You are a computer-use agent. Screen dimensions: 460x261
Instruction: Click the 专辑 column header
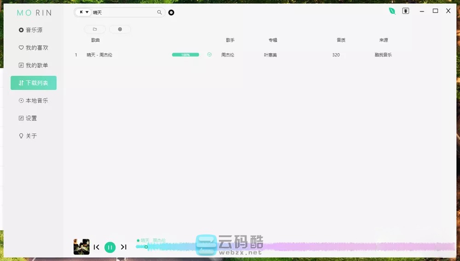[273, 40]
